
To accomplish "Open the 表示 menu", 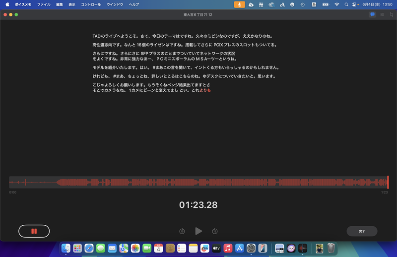I will tap(72, 4).
